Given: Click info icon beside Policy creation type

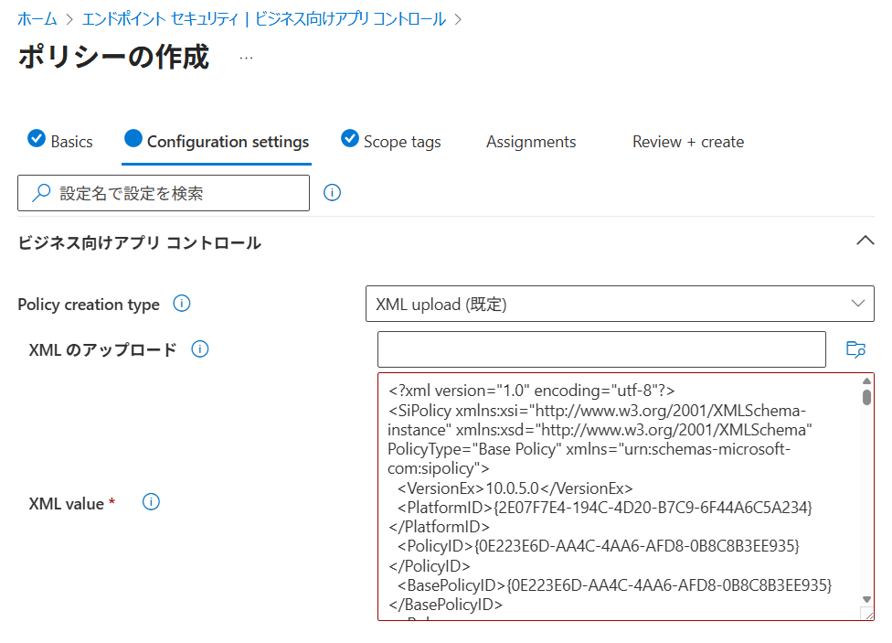Looking at the screenshot, I should coord(182,304).
